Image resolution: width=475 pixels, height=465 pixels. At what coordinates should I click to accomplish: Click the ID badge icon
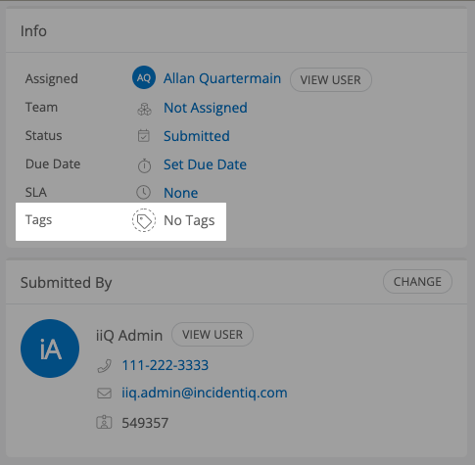(104, 422)
